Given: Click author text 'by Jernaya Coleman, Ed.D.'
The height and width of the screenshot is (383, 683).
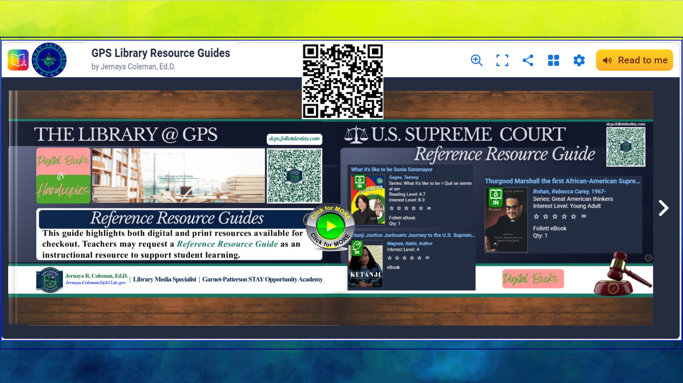Looking at the screenshot, I should (x=133, y=67).
